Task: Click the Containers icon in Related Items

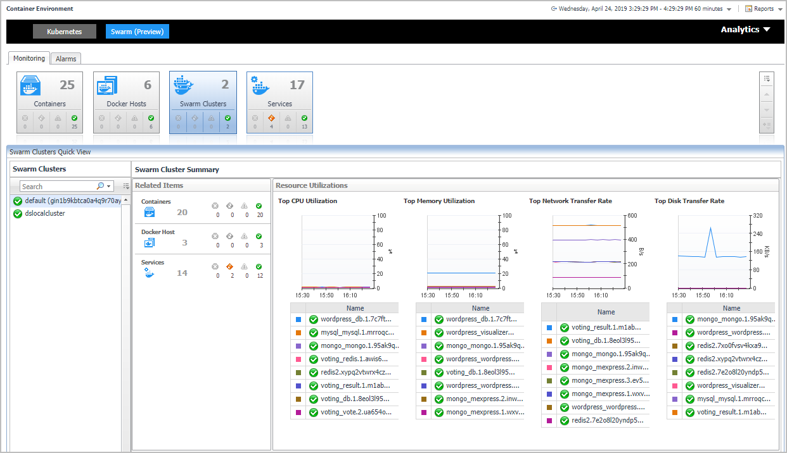Action: point(150,213)
